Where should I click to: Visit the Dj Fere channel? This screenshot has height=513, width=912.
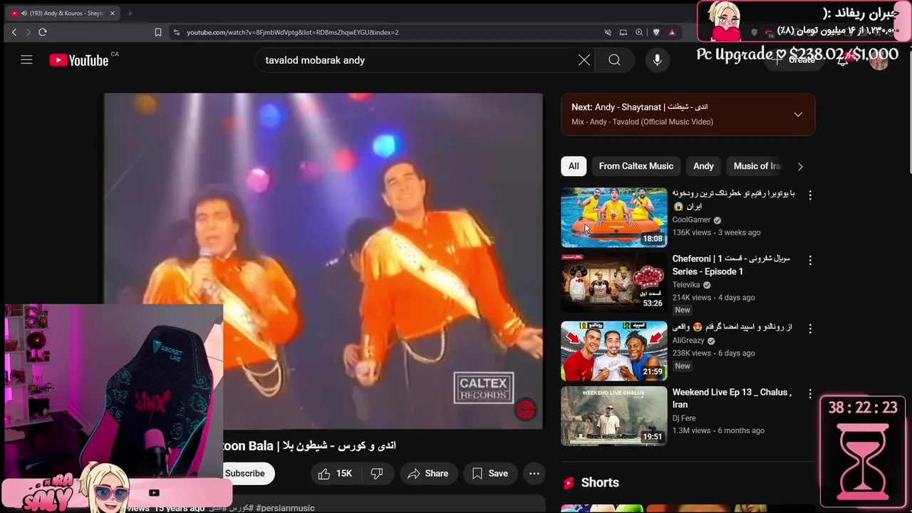pos(684,418)
